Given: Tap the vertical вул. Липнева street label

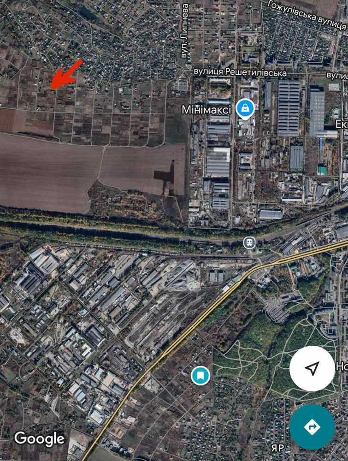Looking at the screenshot, I should point(185,30).
